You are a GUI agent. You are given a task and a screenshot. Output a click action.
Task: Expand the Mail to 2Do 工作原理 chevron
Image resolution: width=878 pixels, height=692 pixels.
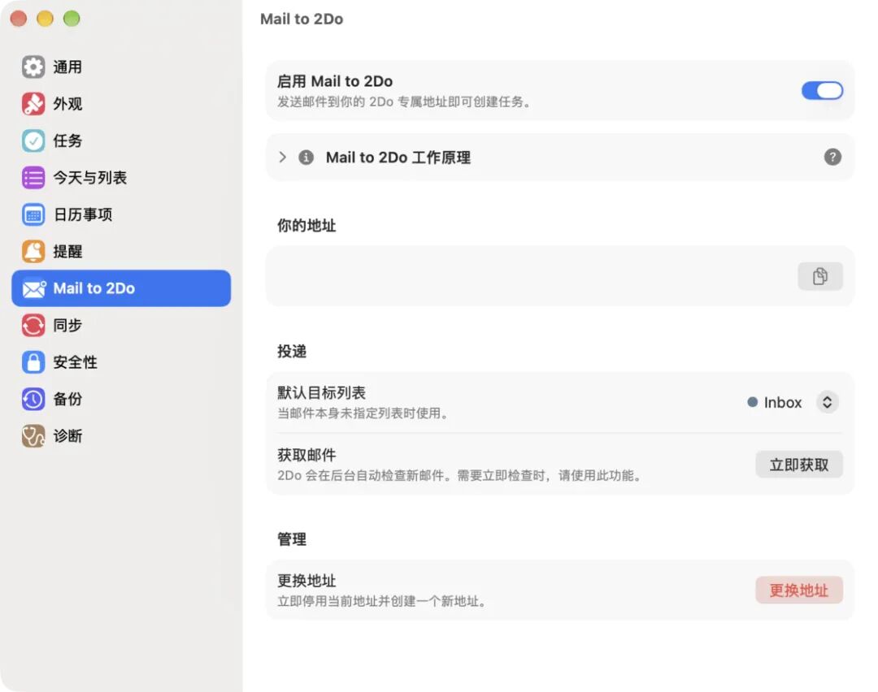[282, 158]
